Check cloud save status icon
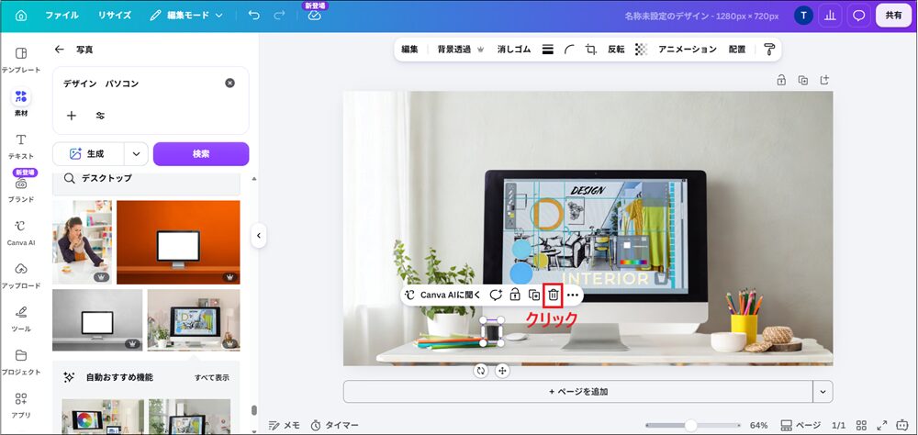Screen dimensions: 918x435 tap(315, 16)
